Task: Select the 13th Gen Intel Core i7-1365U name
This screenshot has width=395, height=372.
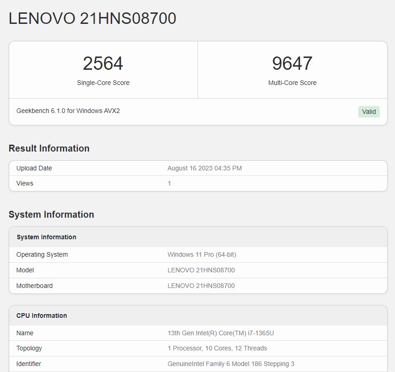Action: (x=220, y=333)
